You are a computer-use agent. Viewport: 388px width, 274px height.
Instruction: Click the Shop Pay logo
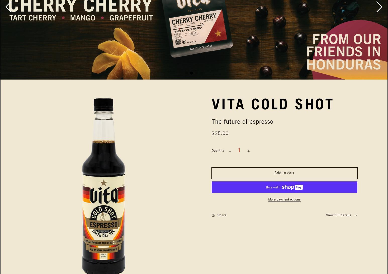[292, 187]
